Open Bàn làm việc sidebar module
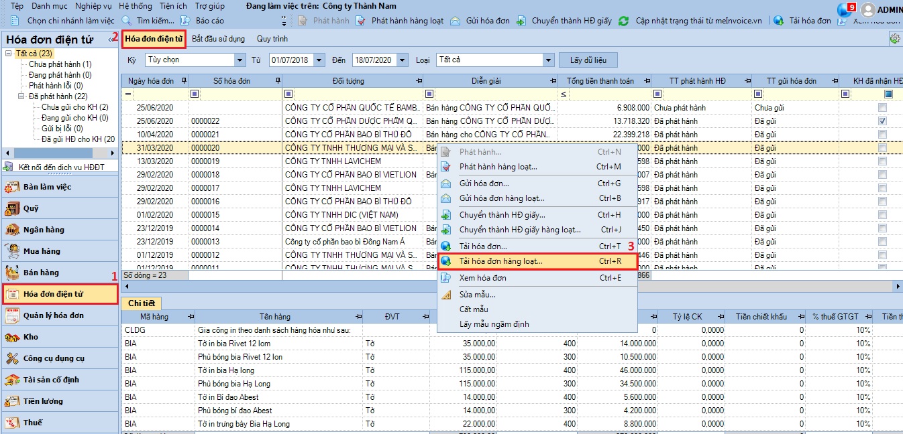 60,187
